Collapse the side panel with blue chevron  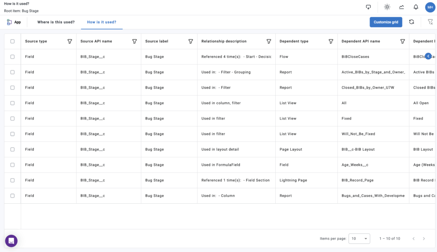pos(428,56)
